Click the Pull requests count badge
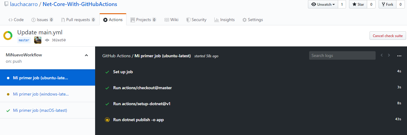The image size is (407, 135). tap(93, 20)
